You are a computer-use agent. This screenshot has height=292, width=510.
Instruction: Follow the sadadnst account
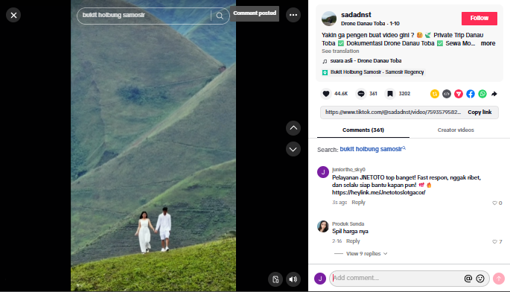pyautogui.click(x=479, y=18)
